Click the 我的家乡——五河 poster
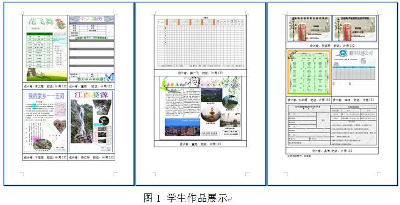Viewport: 400px width, 205px height. tap(45, 121)
